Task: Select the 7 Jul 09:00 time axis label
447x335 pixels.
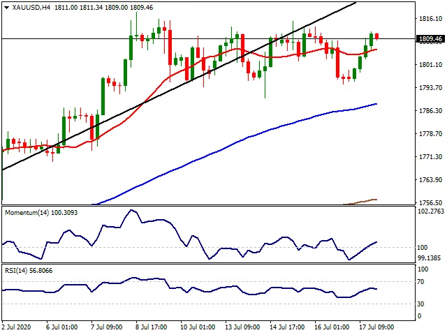Action: 106,327
